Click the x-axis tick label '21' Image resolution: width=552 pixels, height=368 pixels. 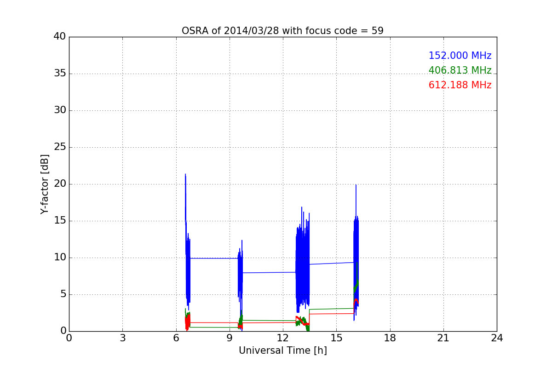443,338
